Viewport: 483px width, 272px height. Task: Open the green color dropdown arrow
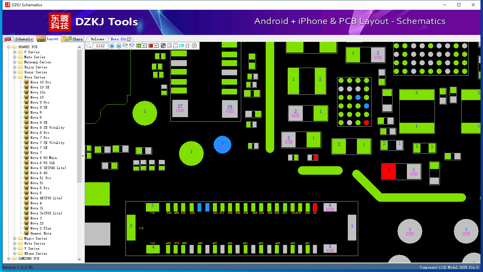(x=144, y=46)
